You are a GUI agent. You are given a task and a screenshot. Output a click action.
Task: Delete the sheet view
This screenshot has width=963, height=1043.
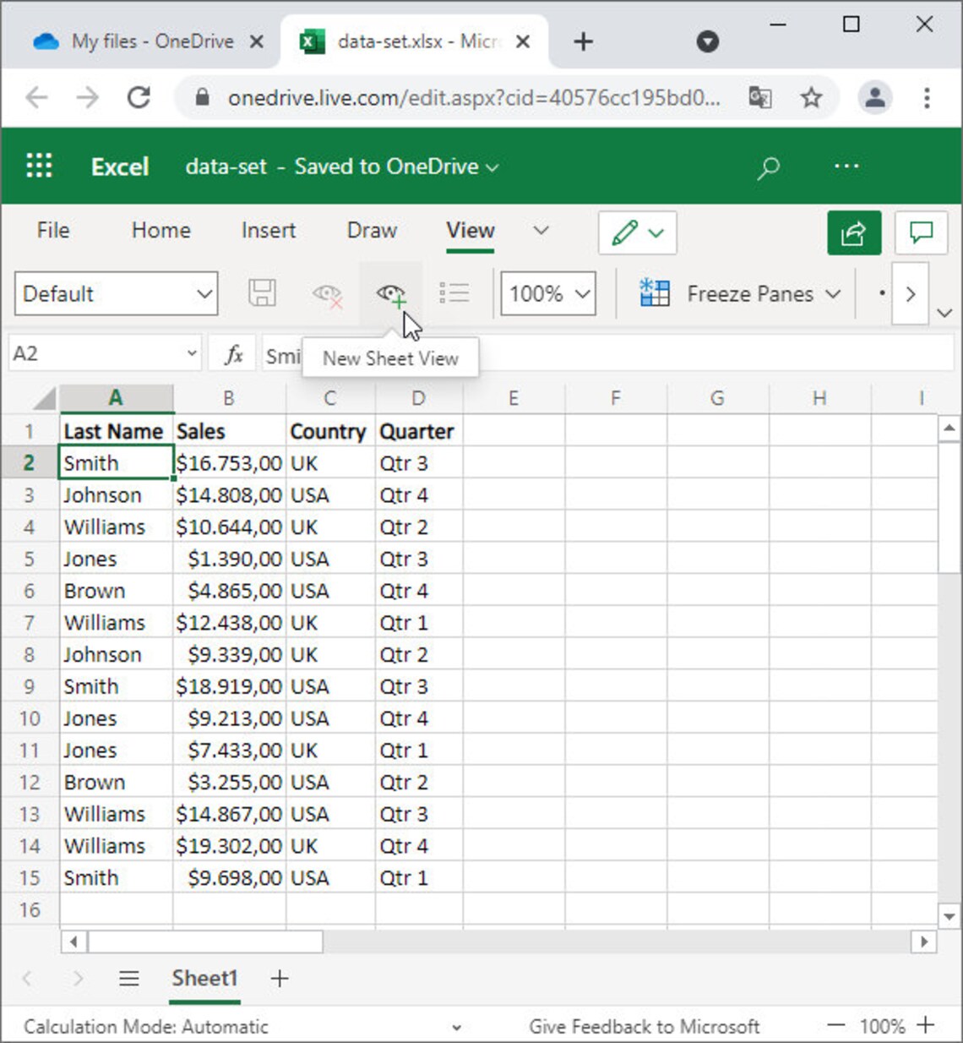click(x=328, y=293)
